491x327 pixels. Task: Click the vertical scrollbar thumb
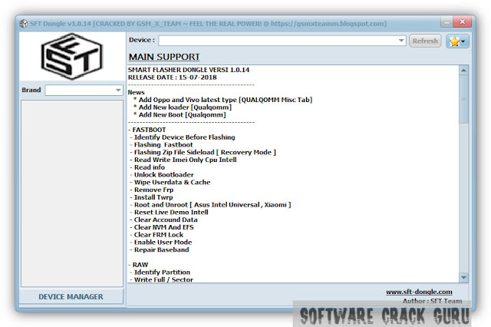(463, 99)
